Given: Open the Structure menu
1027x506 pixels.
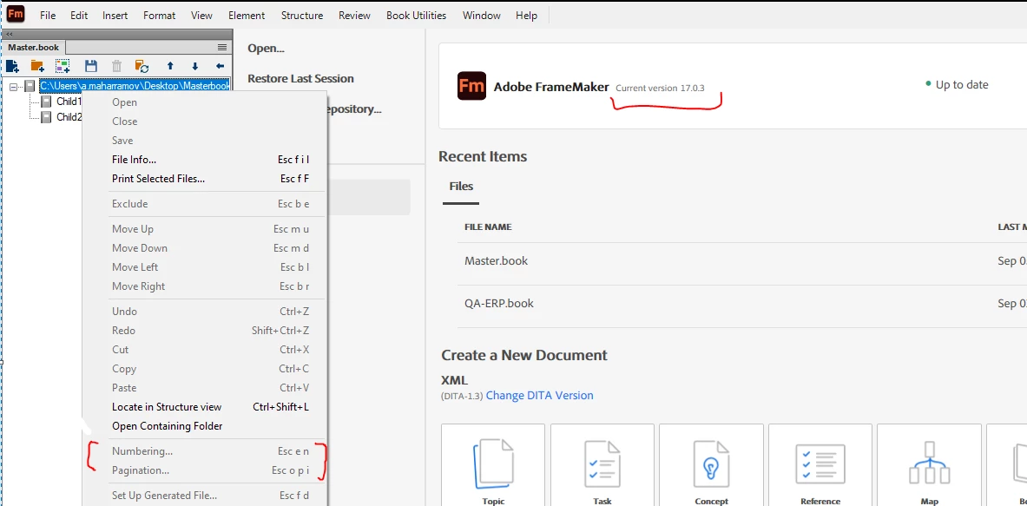Looking at the screenshot, I should pos(302,15).
